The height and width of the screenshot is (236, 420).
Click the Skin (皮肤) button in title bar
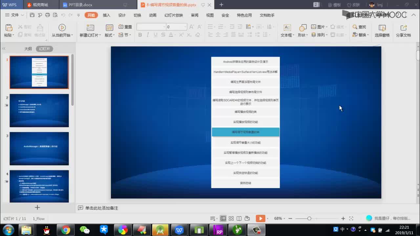(x=353, y=5)
